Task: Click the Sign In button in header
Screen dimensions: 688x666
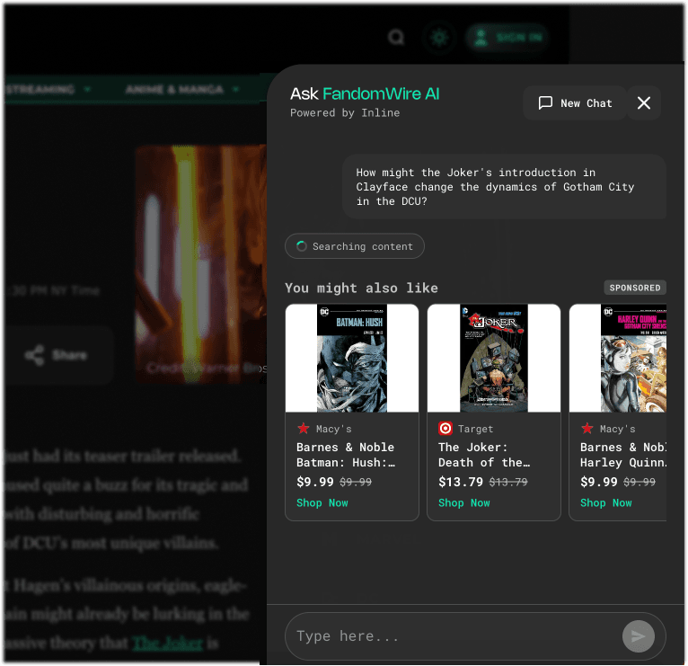Action: 507,38
